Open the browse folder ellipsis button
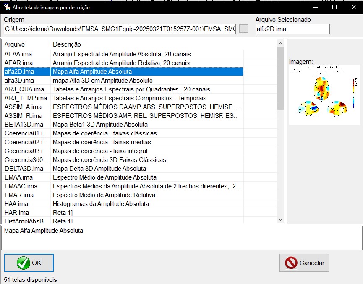 point(244,29)
